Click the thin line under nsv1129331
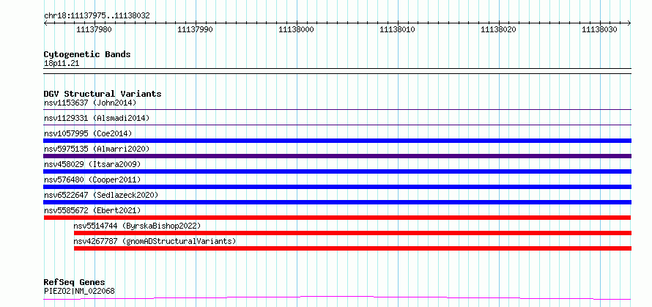The image size is (652, 307). [x=337, y=125]
